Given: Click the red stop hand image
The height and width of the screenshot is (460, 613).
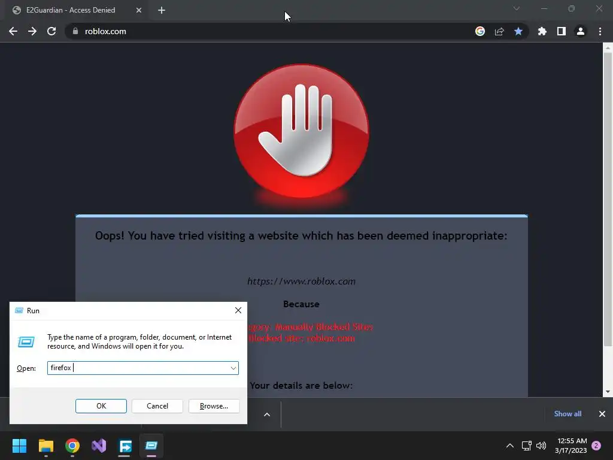Looking at the screenshot, I should (301, 131).
